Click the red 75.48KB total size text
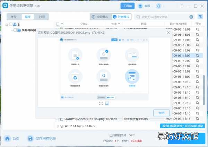The width and height of the screenshot is (208, 147). click(x=136, y=141)
